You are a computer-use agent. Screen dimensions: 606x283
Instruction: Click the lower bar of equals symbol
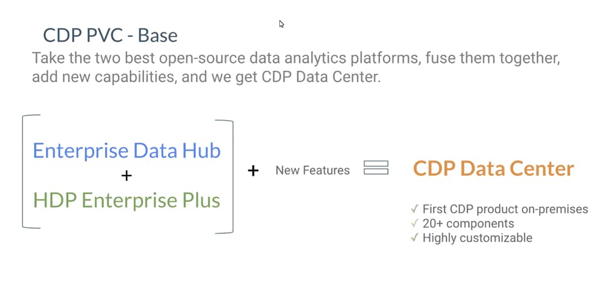point(376,171)
